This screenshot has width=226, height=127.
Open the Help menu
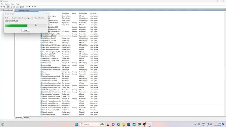point(17,4)
